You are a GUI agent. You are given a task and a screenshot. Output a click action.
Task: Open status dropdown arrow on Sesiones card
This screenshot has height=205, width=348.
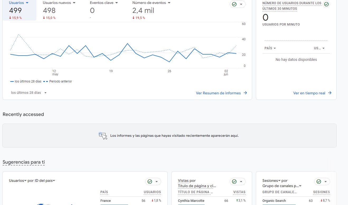(x=326, y=182)
